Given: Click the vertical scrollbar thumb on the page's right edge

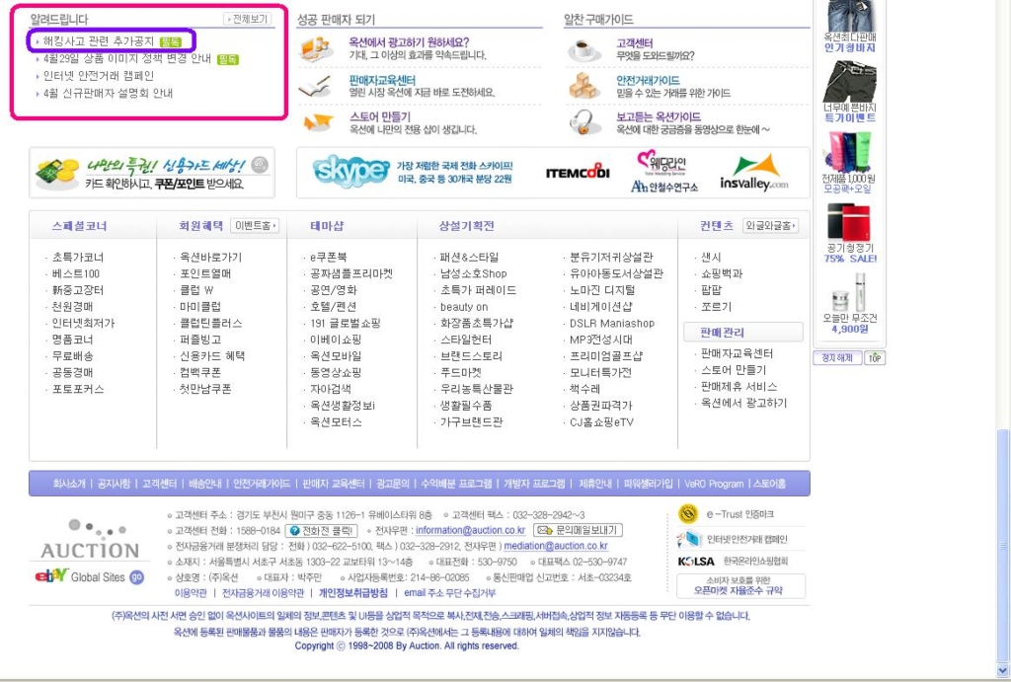Looking at the screenshot, I should point(1003,548).
